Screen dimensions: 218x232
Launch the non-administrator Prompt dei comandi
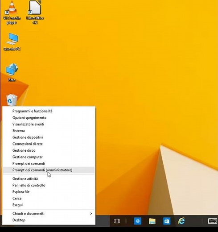pyautogui.click(x=49, y=163)
